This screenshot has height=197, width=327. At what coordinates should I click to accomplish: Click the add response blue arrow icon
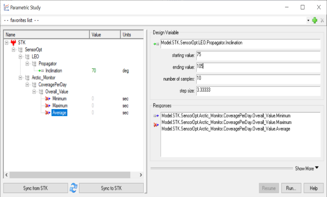156,116
